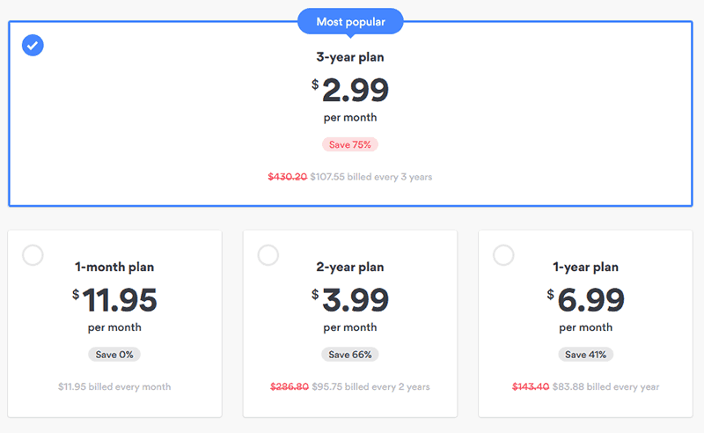
Task: Click the 3-year plan title
Action: tap(350, 57)
